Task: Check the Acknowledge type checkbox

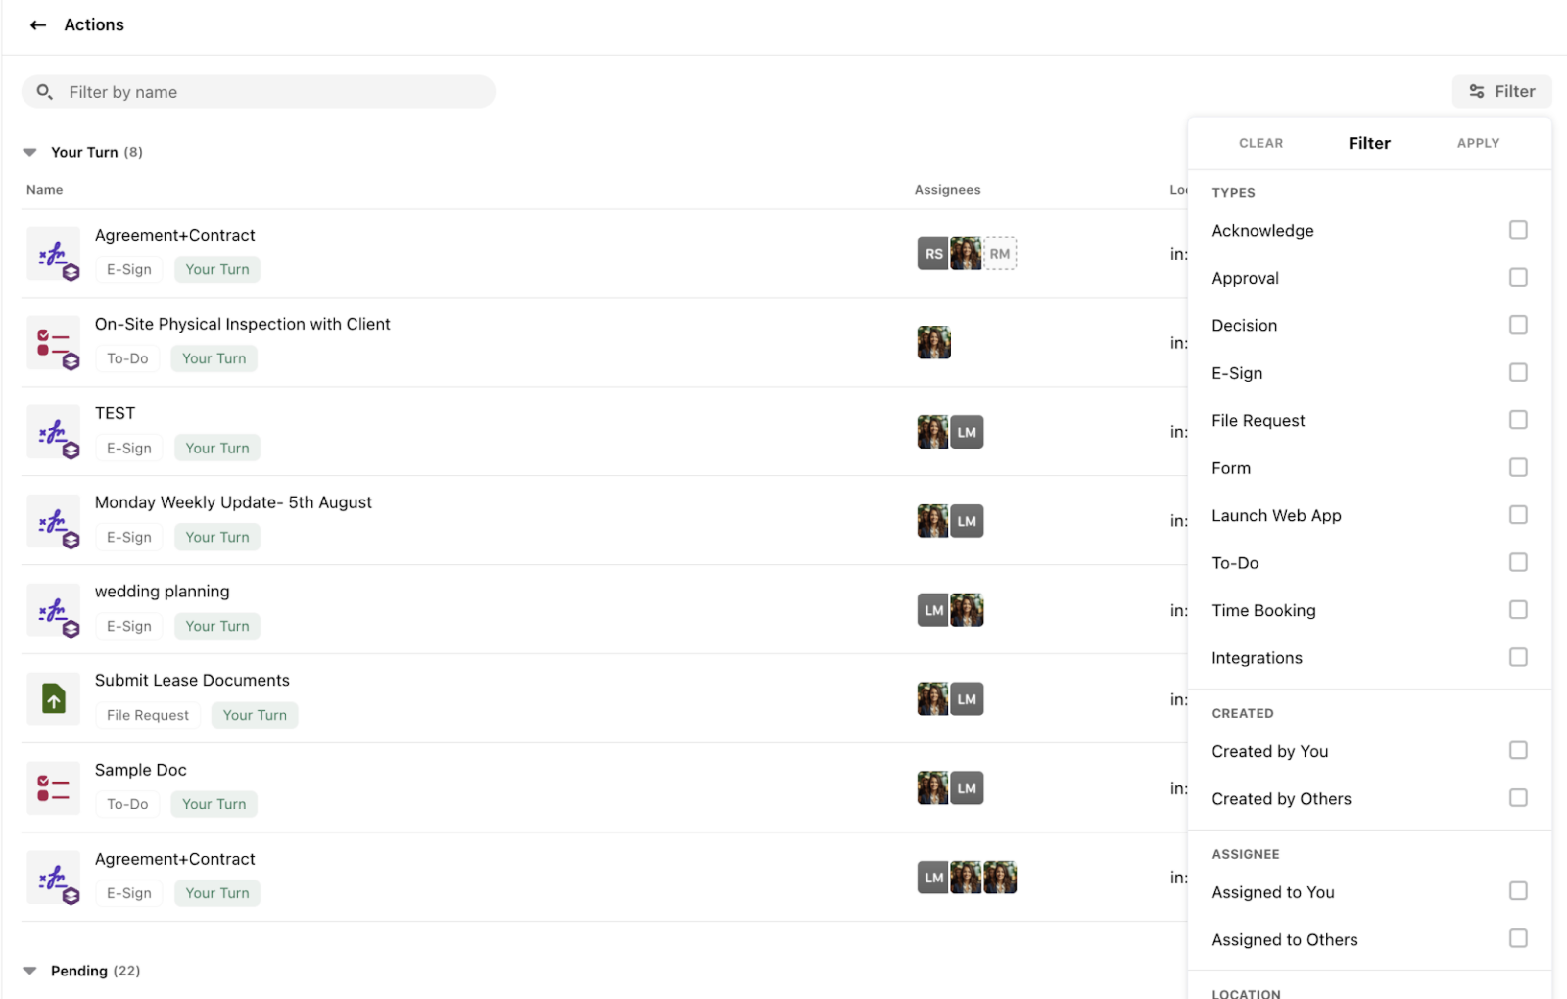Action: pos(1518,230)
